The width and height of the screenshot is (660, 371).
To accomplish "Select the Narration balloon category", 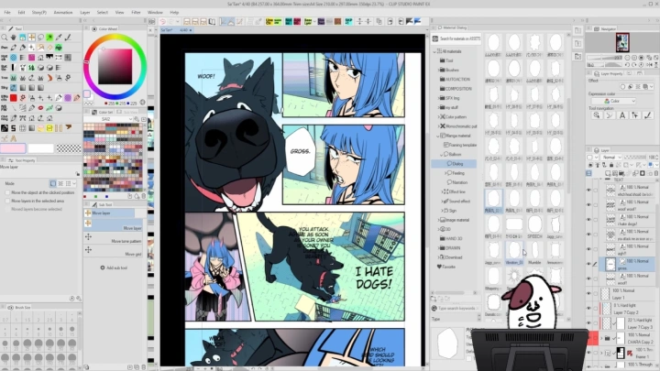I will [459, 182].
